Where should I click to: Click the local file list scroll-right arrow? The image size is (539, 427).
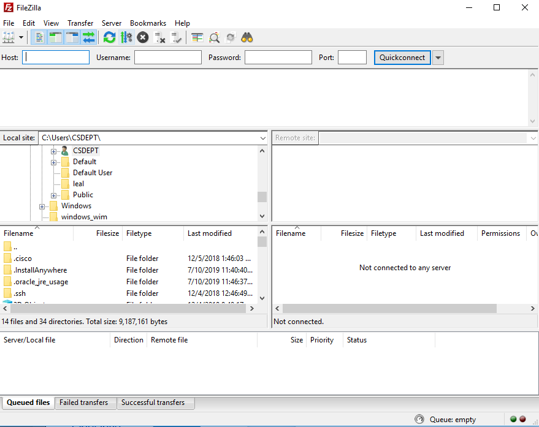coord(252,309)
